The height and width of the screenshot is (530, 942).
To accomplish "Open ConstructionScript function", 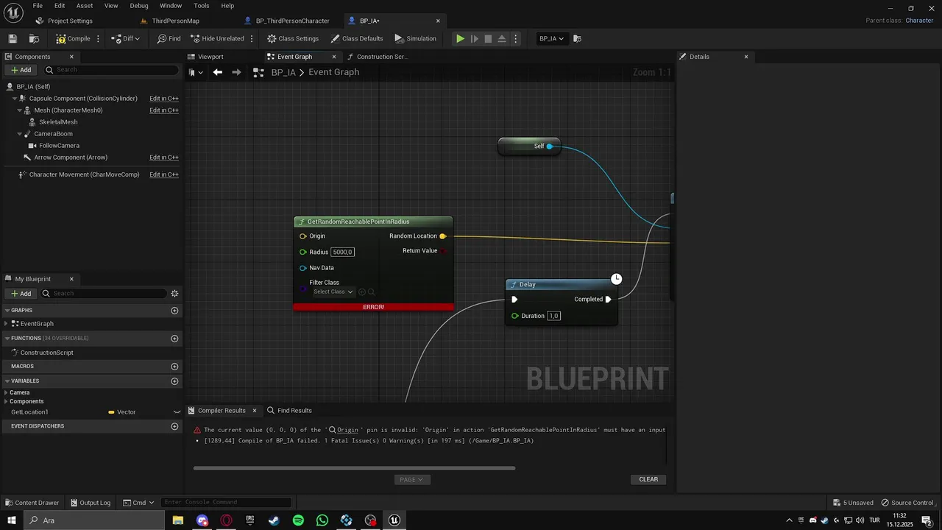I will pos(46,353).
